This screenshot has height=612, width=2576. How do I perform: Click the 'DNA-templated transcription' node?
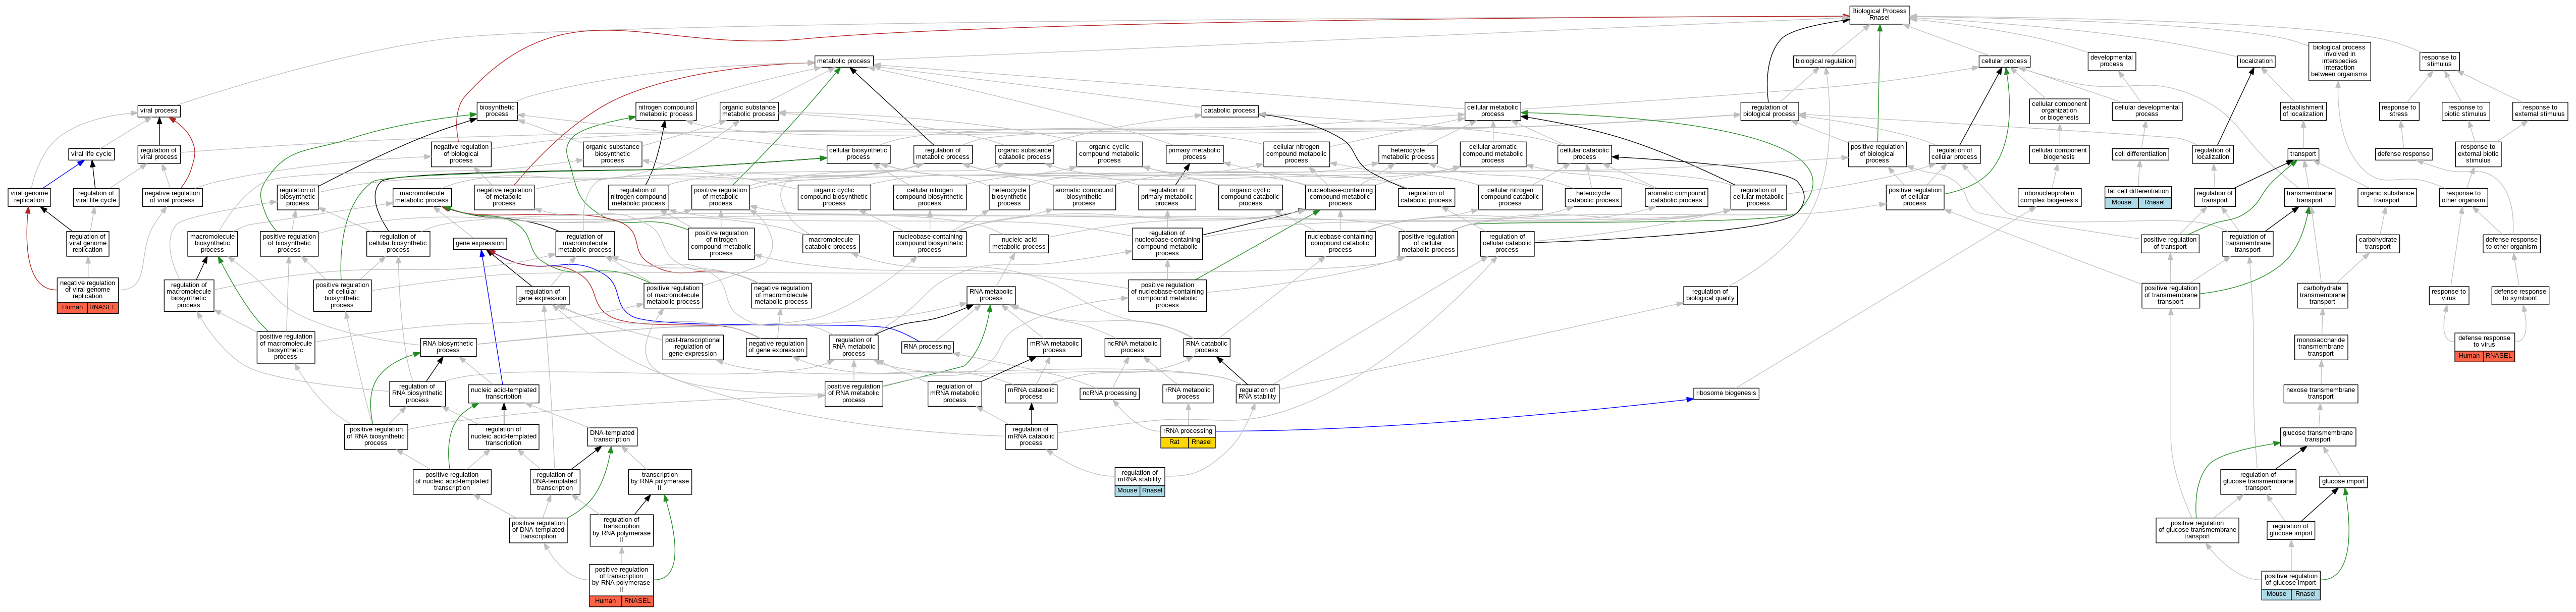coord(612,436)
